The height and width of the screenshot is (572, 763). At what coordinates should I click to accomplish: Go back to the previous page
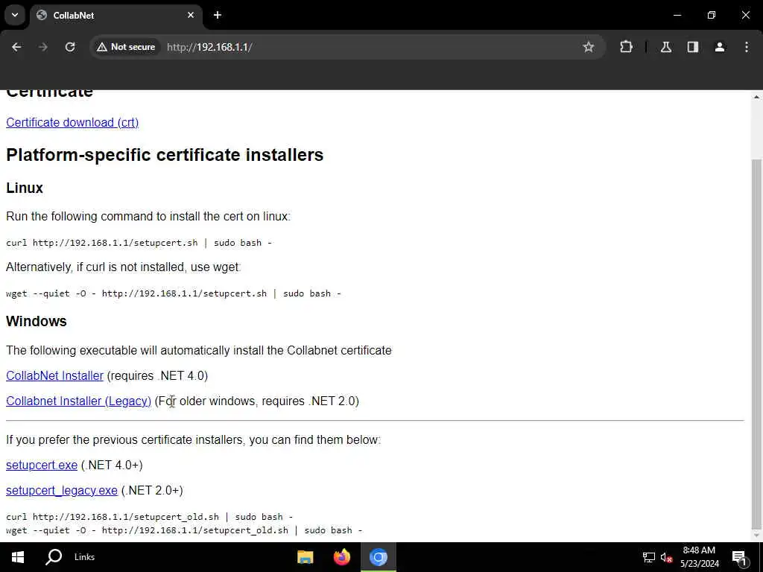(x=16, y=47)
